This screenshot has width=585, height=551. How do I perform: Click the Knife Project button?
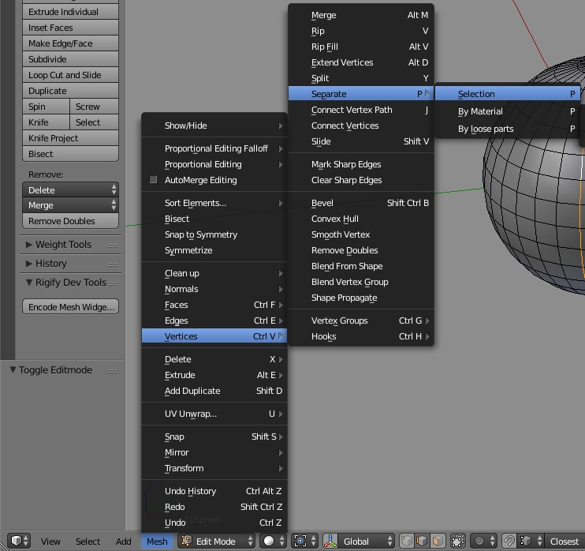click(70, 138)
